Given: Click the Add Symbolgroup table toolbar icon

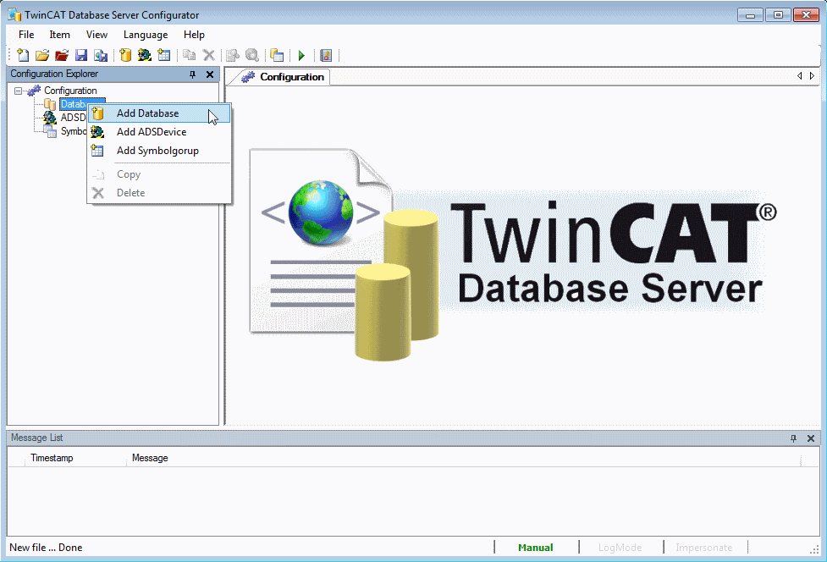Looking at the screenshot, I should (x=164, y=55).
